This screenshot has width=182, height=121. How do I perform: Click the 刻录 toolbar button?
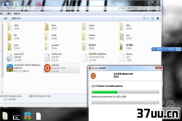(5, 18)
